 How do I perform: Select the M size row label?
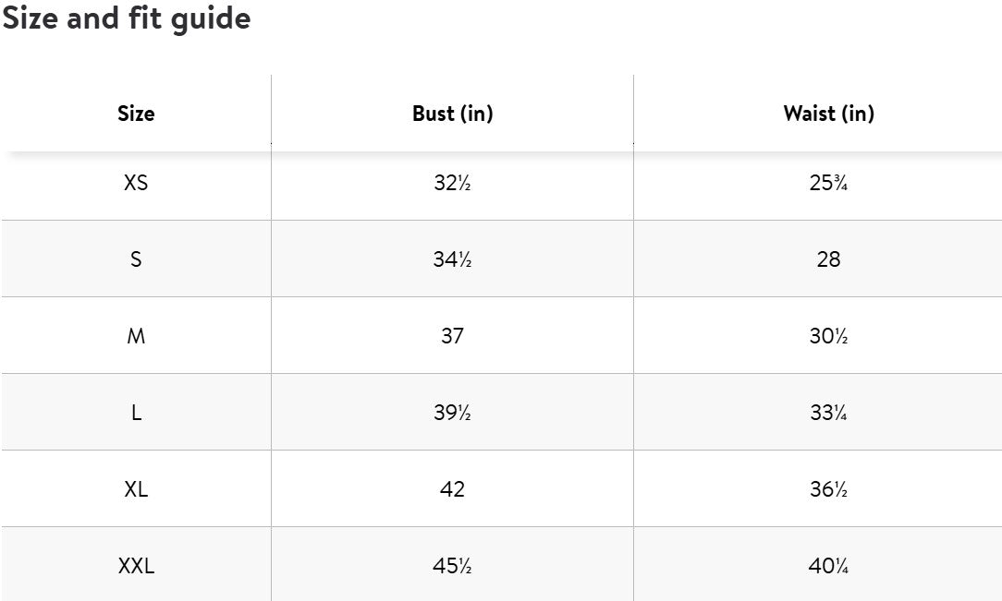[136, 336]
